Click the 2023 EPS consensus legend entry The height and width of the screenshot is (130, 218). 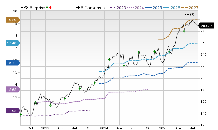pos(117,8)
